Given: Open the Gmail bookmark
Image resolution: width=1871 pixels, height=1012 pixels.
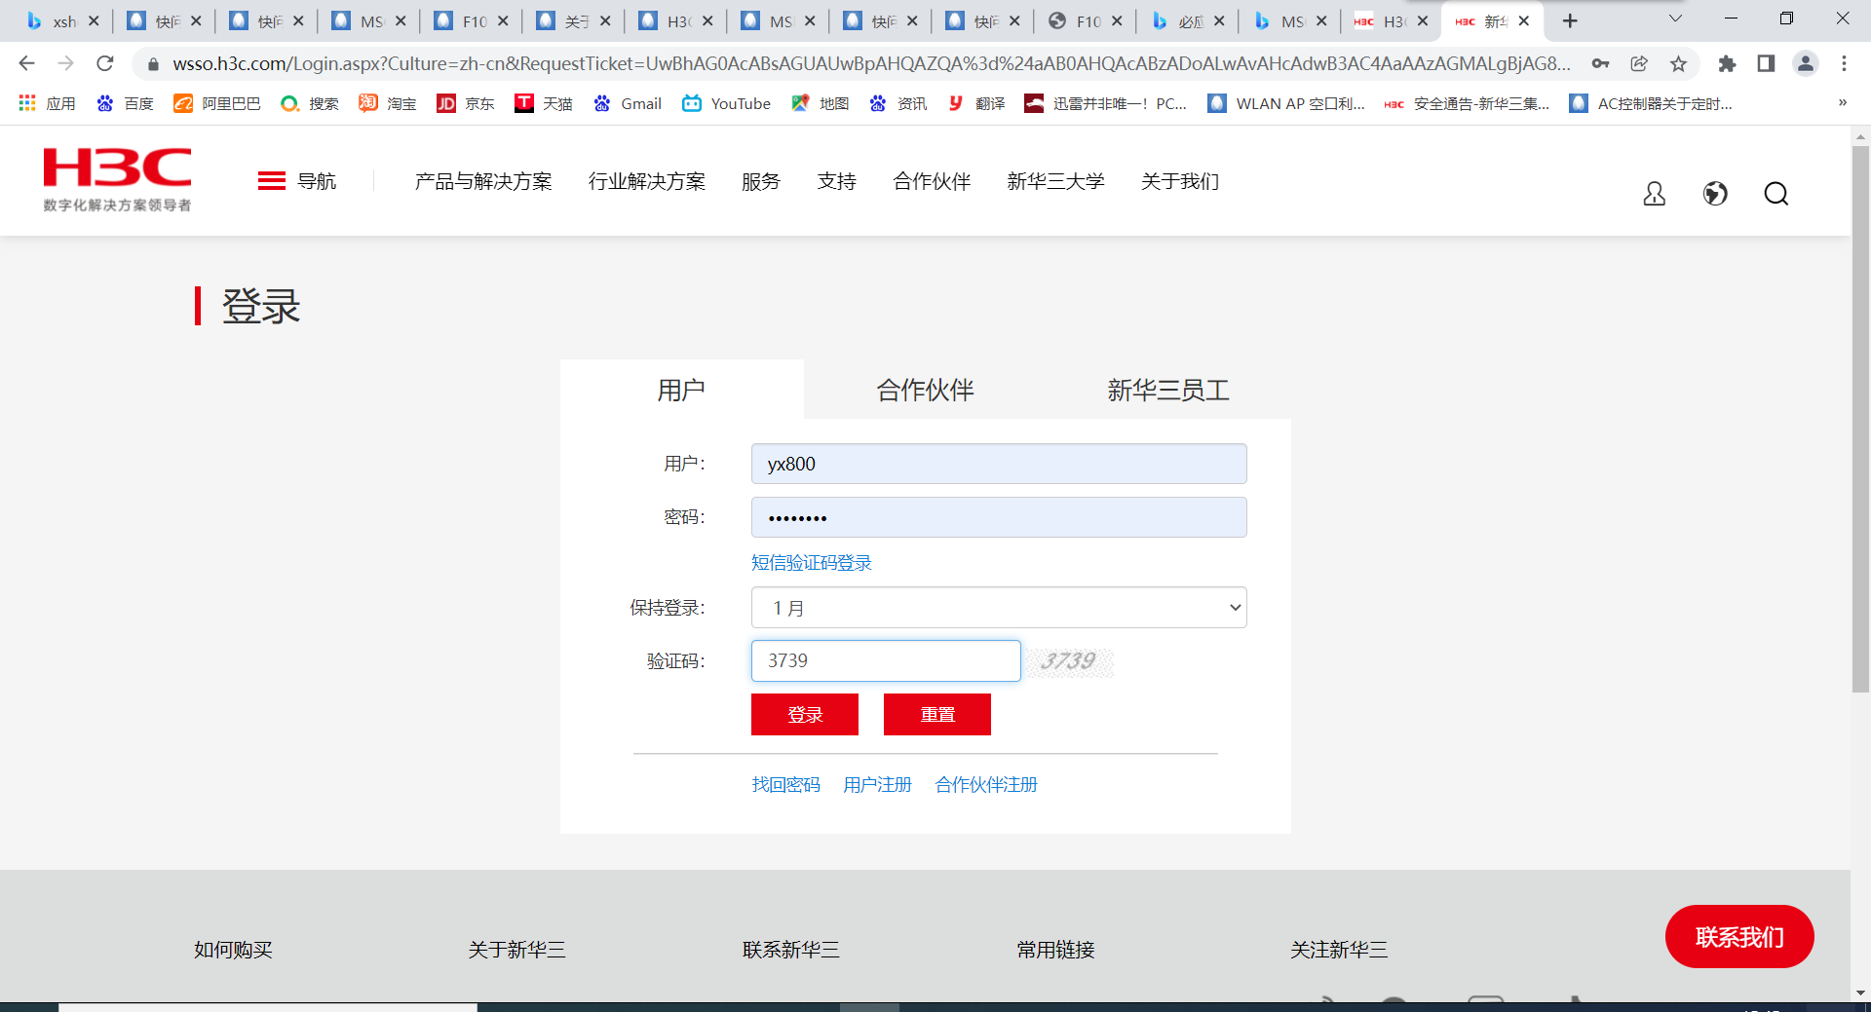Looking at the screenshot, I should click(x=628, y=103).
